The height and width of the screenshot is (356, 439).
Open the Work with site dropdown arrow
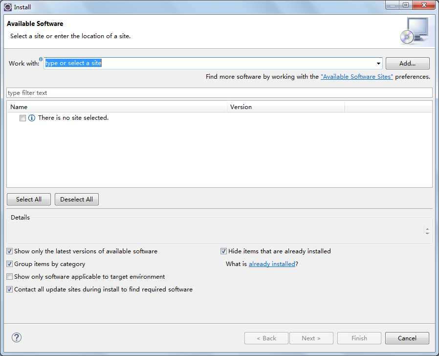[x=378, y=63]
